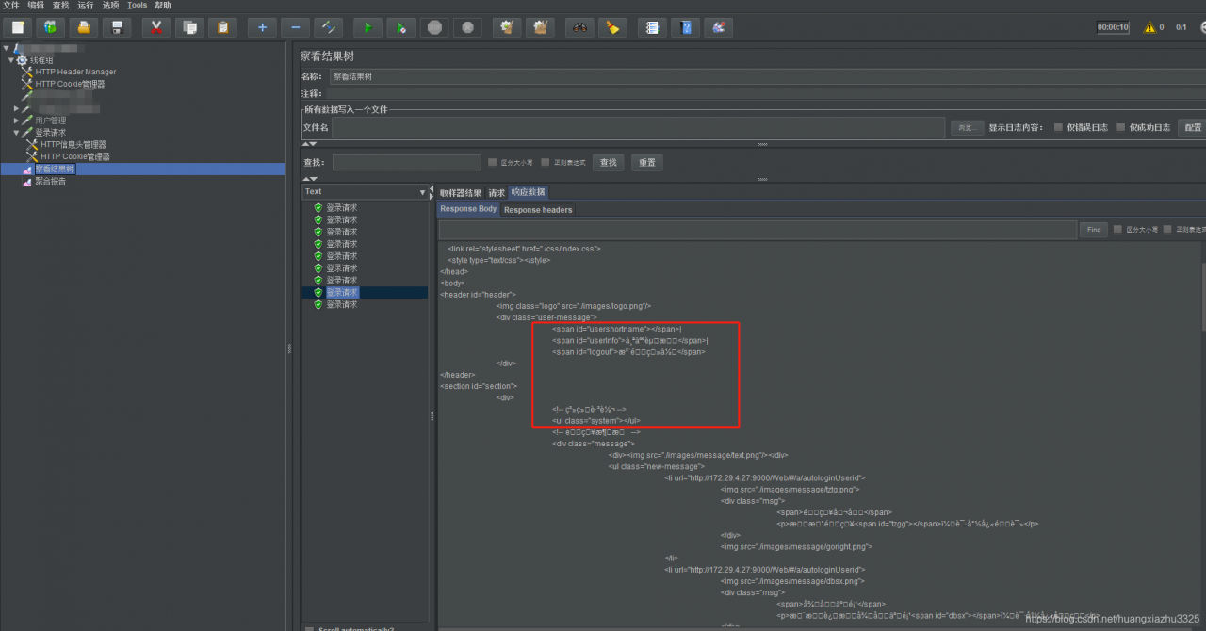Viewport: 1206px width, 631px height.
Task: Select the 线程组 gear node
Action: point(34,59)
